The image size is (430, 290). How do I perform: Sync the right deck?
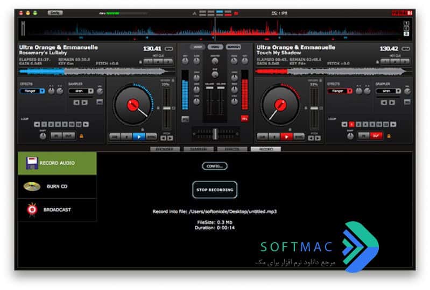[299, 136]
